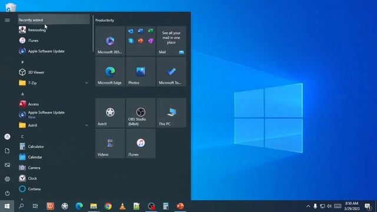This screenshot has height=212, width=377.
Task: Open Camera app
Action: [54, 167]
